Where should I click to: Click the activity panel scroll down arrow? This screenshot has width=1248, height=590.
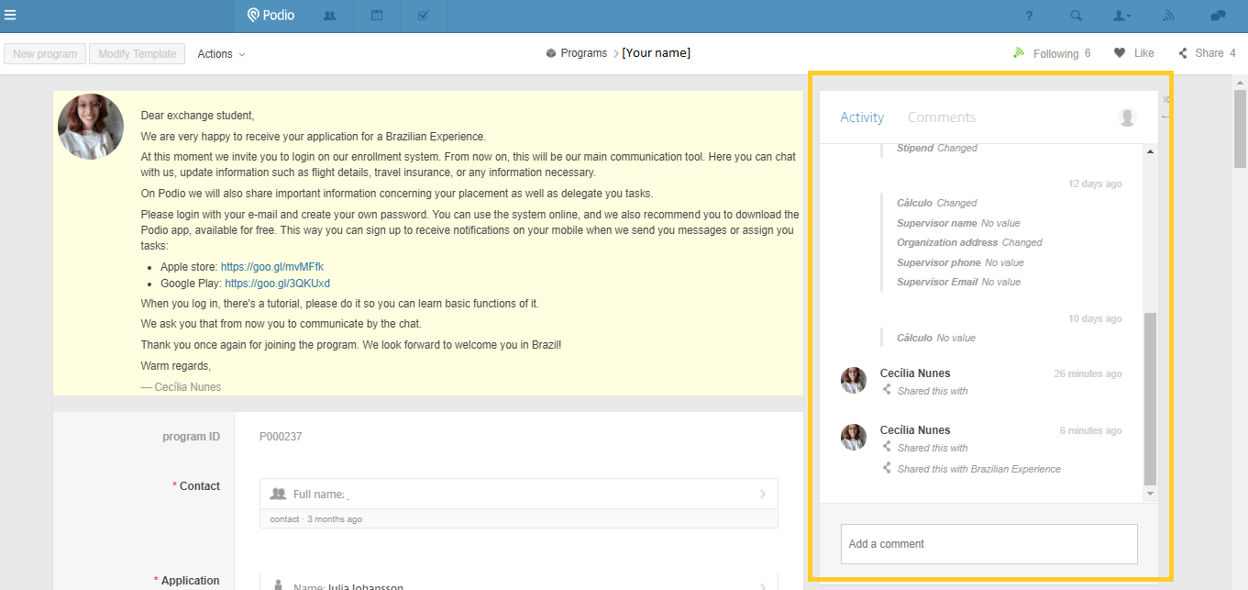click(1151, 494)
